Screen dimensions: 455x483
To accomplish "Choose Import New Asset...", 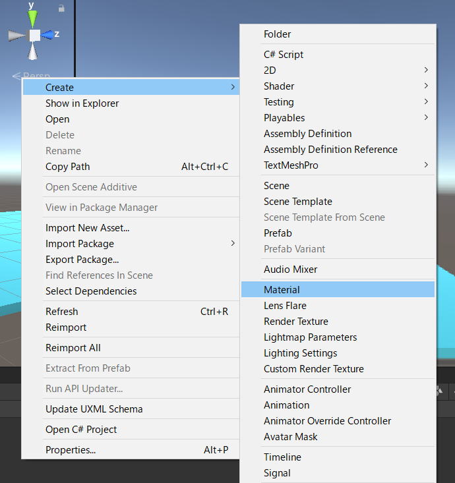I will [131, 227].
